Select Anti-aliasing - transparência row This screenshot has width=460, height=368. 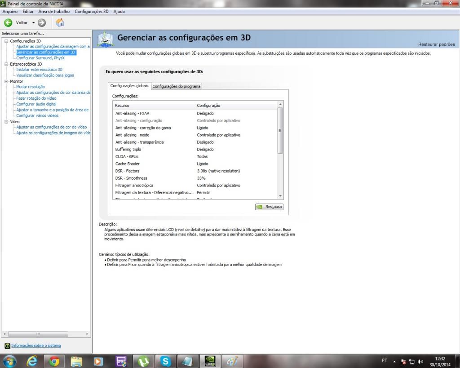coord(195,142)
